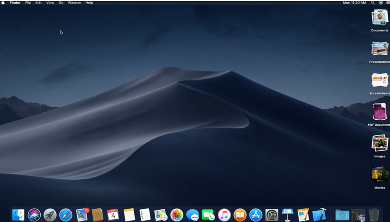Open the Window menu in menu bar
Viewport: 390px width, 222px height.
(x=74, y=3)
